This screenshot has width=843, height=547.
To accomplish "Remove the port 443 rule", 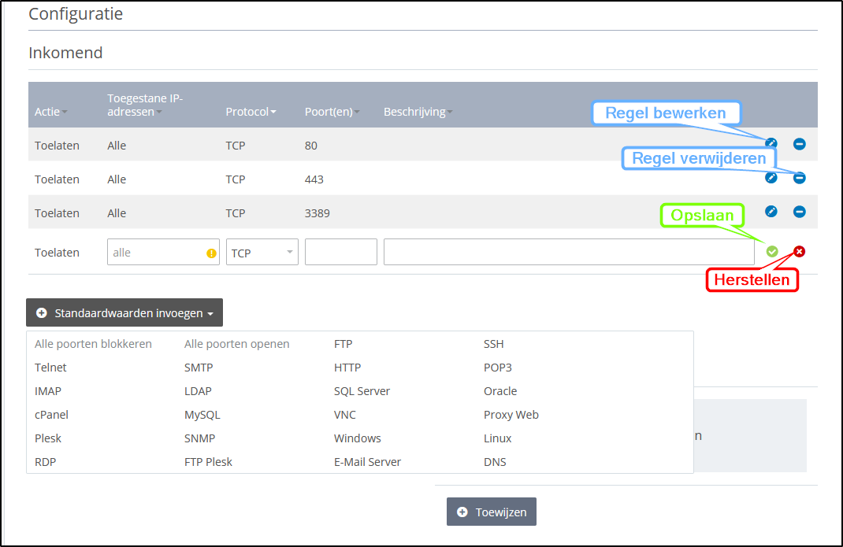I will [x=799, y=178].
